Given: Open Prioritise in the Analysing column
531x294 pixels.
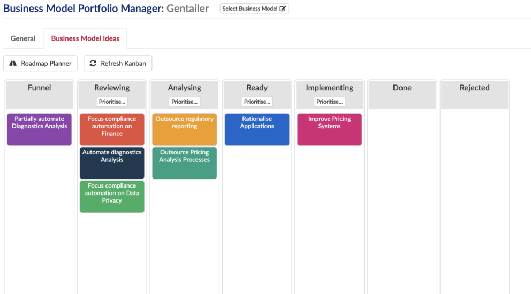Looking at the screenshot, I should [x=184, y=102].
